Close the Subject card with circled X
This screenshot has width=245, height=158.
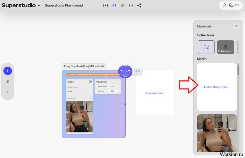(x=90, y=82)
